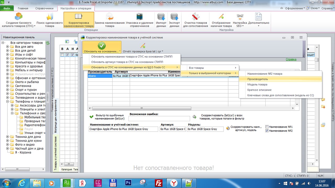335x188 pixels.
Task: Click the Артикул input field
Action: tap(172, 129)
